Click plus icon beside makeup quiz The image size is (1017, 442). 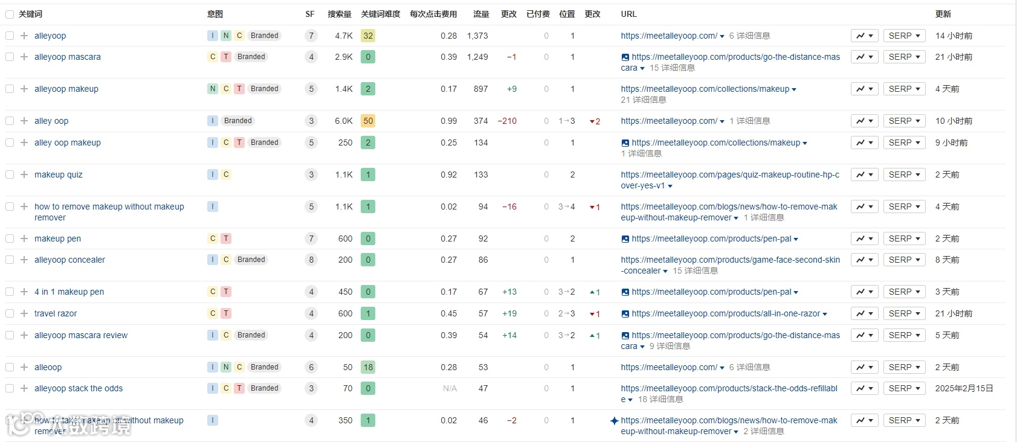point(24,175)
